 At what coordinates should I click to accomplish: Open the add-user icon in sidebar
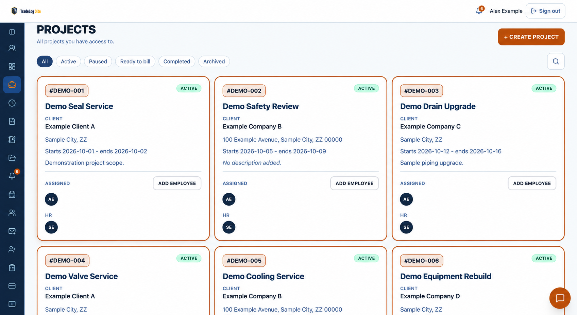pos(12,249)
